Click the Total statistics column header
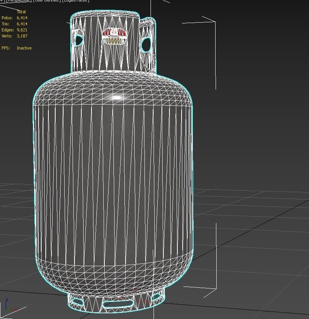The image size is (309, 319). coord(21,12)
